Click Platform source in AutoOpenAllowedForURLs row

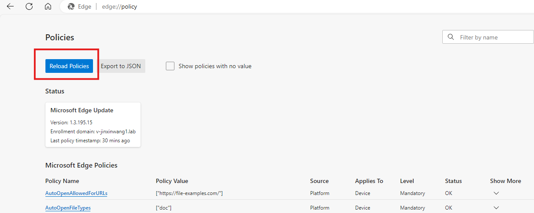pyautogui.click(x=320, y=193)
